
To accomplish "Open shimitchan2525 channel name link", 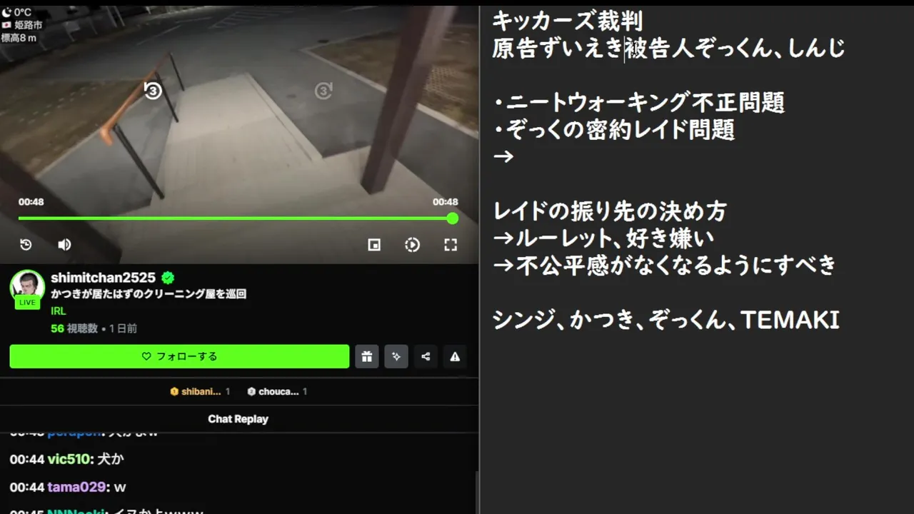I will (104, 278).
